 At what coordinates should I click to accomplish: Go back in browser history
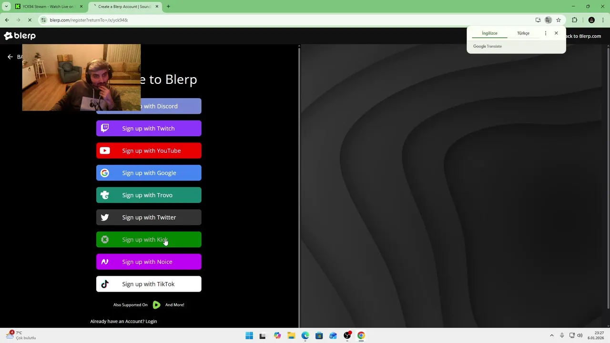tap(7, 20)
